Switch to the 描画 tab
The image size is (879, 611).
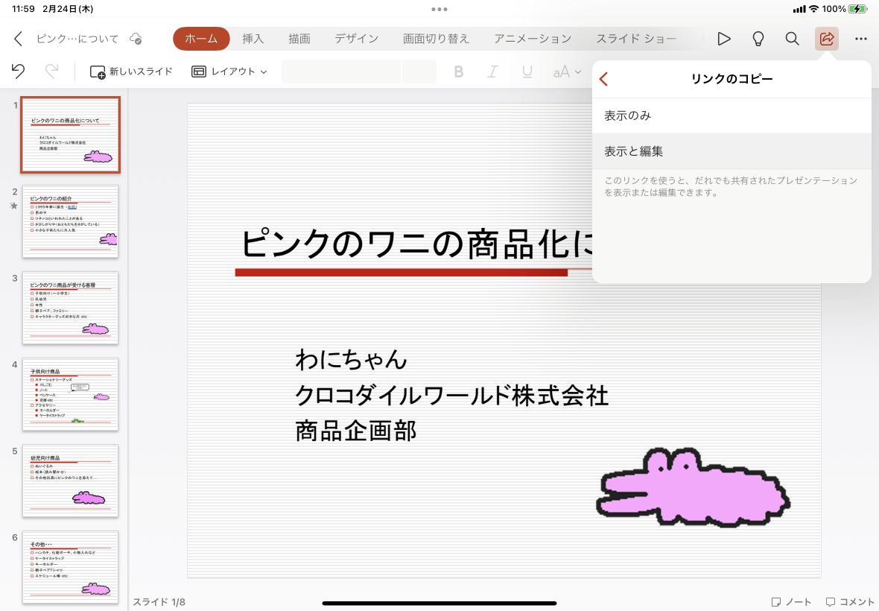coord(299,39)
